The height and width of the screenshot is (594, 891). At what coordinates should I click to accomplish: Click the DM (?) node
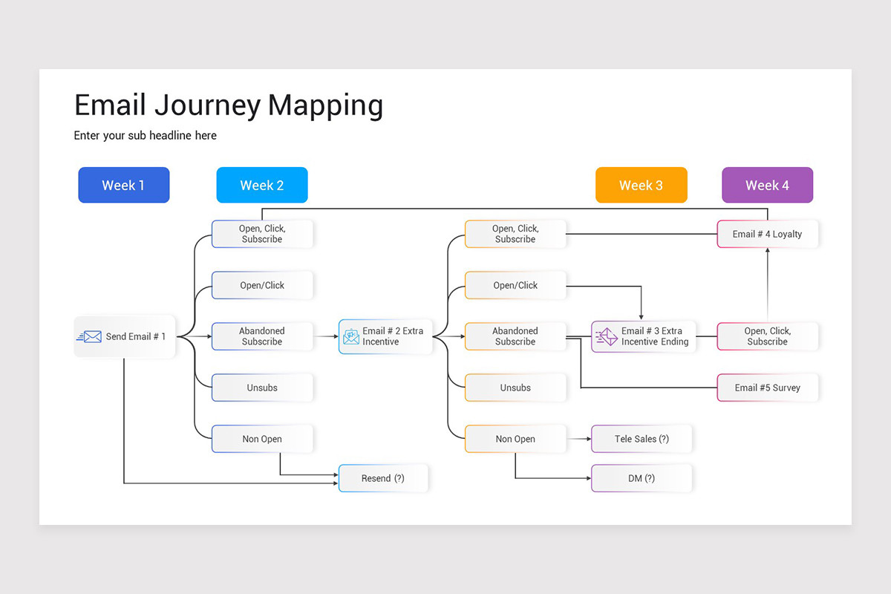tap(641, 478)
